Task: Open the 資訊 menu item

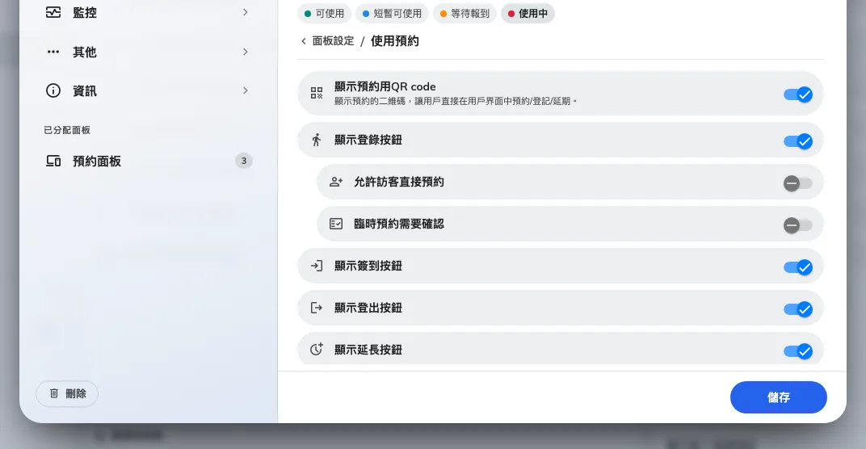Action: tap(147, 90)
